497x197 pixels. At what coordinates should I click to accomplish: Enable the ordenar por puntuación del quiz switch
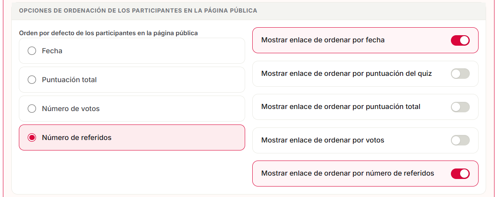[460, 74]
